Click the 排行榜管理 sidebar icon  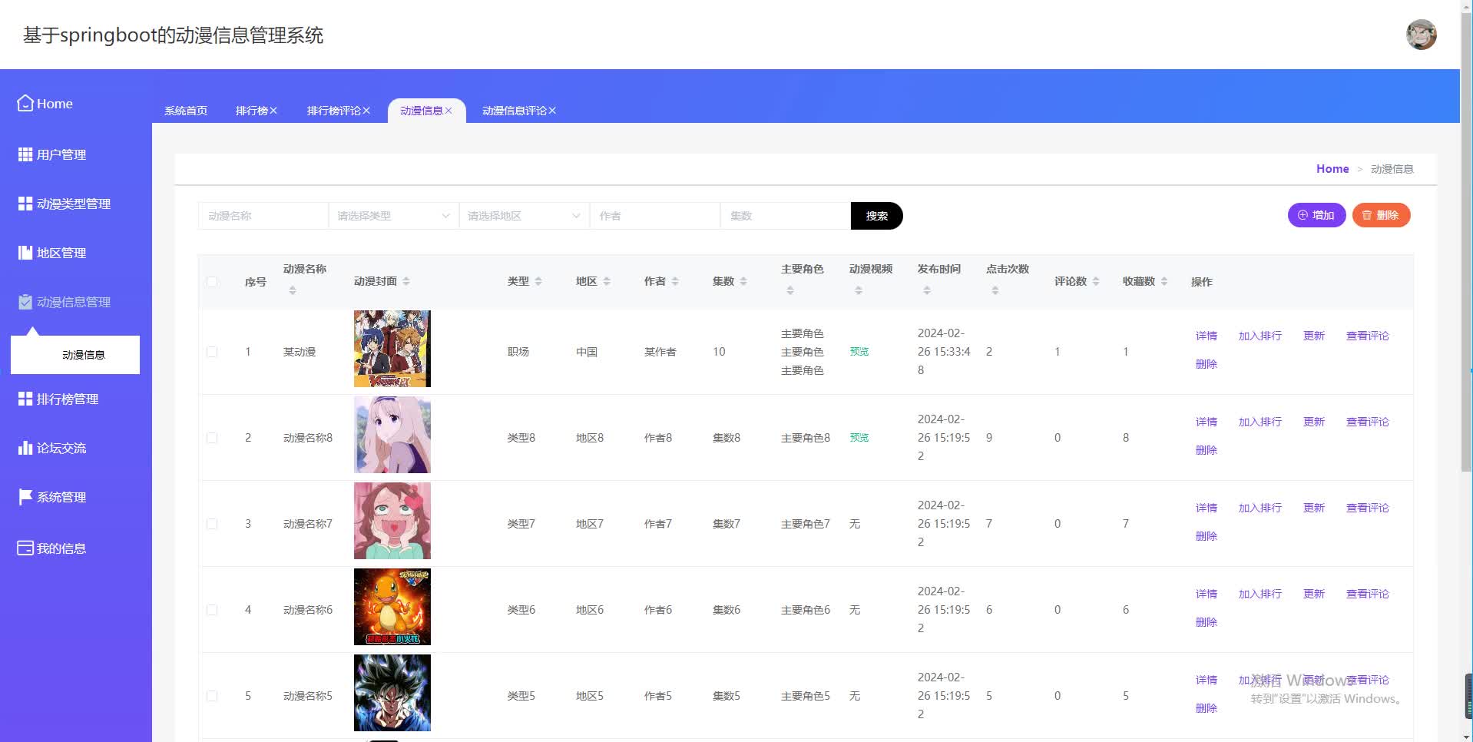pos(25,399)
